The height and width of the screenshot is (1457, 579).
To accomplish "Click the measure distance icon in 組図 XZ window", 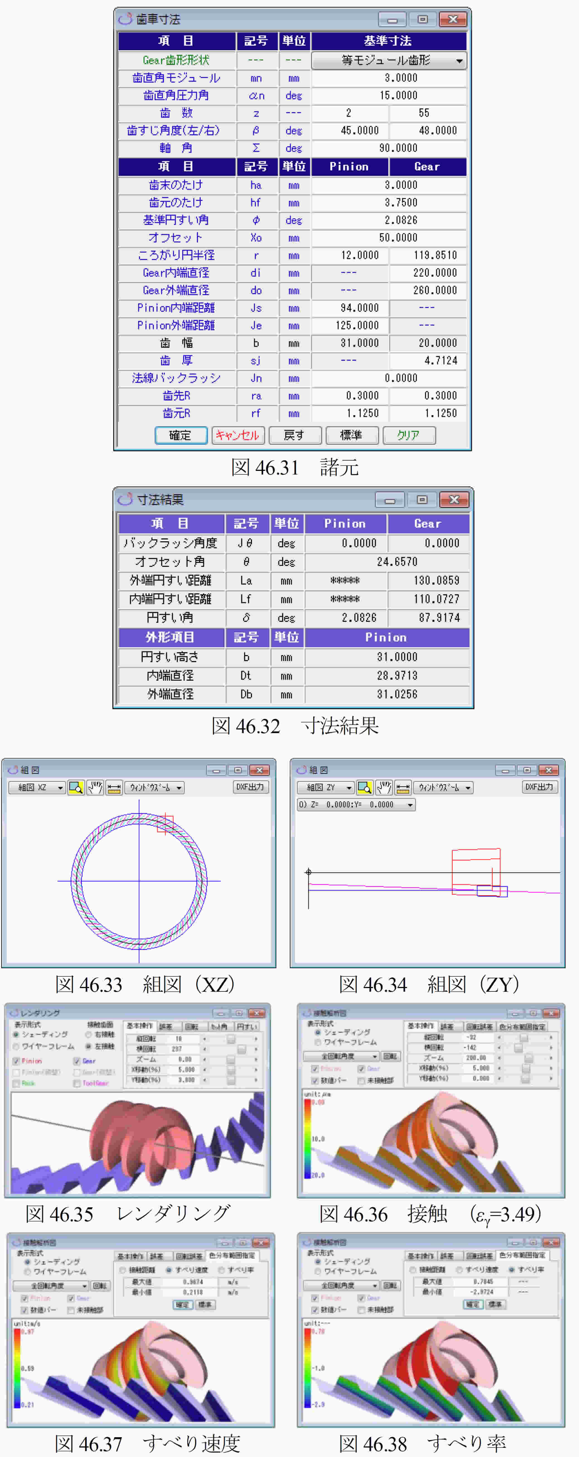I will [114, 787].
